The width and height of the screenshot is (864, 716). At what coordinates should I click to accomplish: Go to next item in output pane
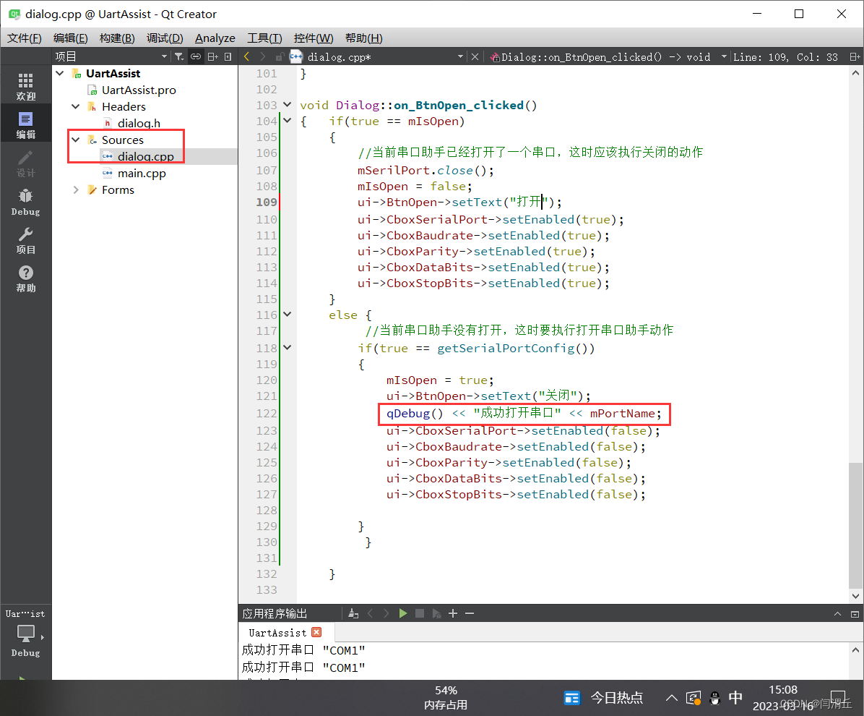pyautogui.click(x=386, y=613)
